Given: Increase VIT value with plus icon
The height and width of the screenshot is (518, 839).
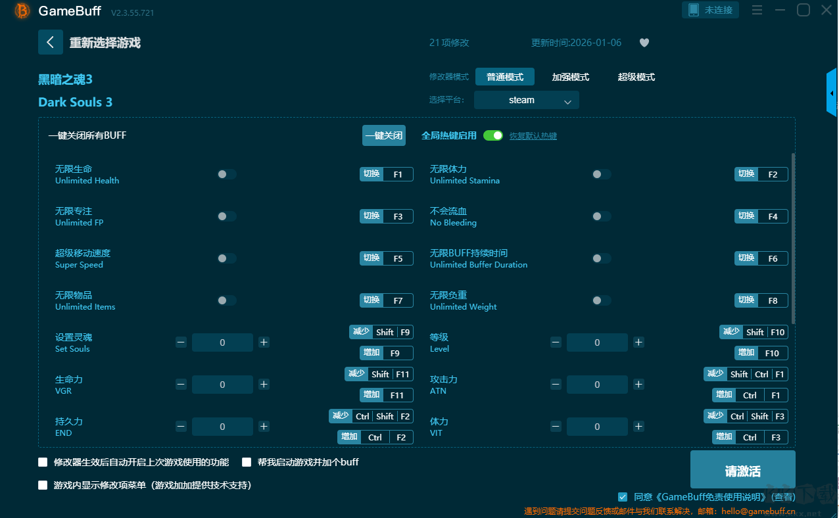Looking at the screenshot, I should [x=638, y=427].
